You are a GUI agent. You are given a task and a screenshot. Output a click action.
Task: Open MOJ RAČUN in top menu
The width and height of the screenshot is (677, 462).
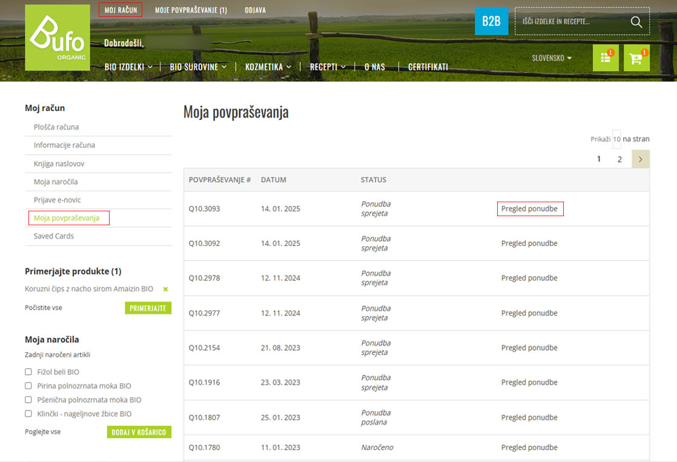coord(121,10)
